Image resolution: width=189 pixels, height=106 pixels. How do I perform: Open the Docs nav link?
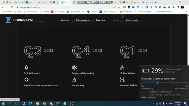click(116, 20)
